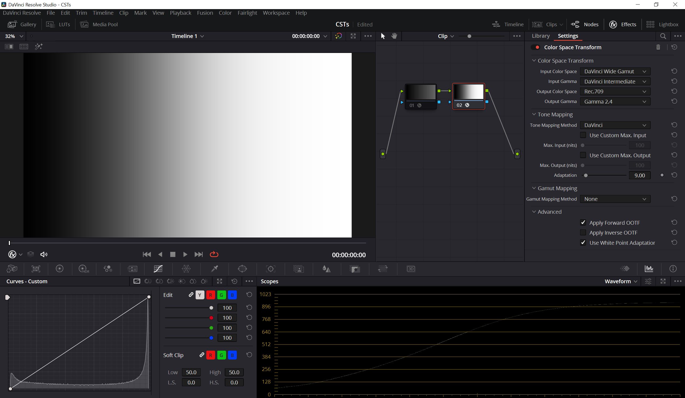Jump to the first frame
Image resolution: width=685 pixels, height=398 pixels.
147,254
